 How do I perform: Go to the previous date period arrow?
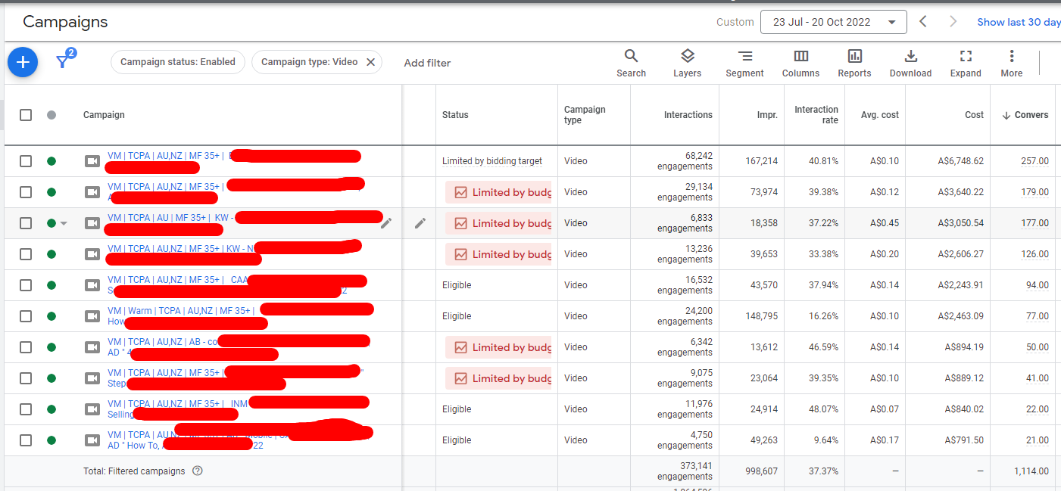tap(923, 22)
